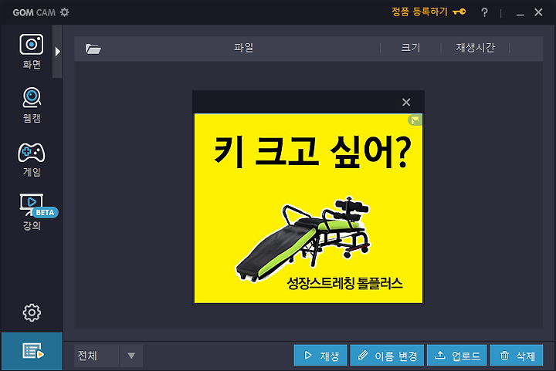
Task: Close the GOM CAM window
Action: click(x=538, y=12)
